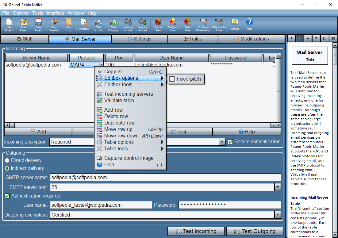Viewport: 338px width, 238px height.
Task: Click the Report Stats pie chart icon
Action: [158, 25]
